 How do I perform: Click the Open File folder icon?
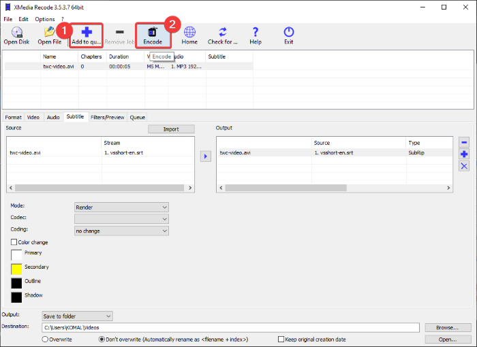[x=50, y=32]
